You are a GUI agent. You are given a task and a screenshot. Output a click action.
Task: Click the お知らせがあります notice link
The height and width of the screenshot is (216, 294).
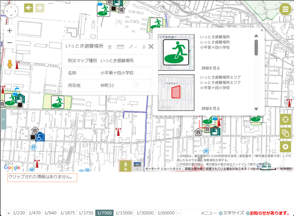point(270,213)
